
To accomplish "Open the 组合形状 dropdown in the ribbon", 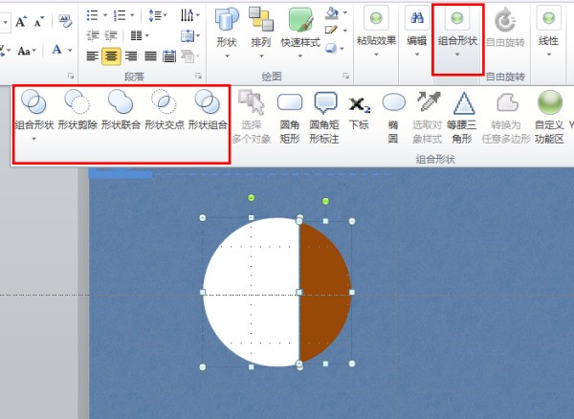I will click(458, 38).
